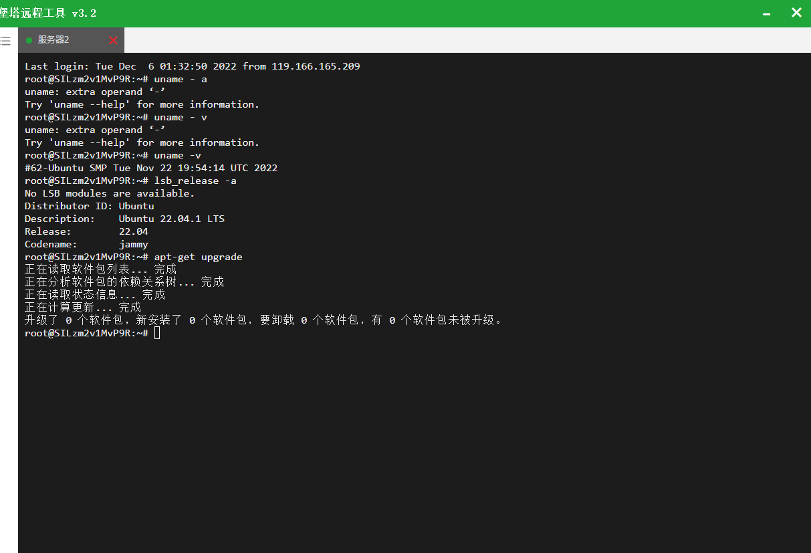Click the 正在读取软件包列表 line
The width and height of the screenshot is (811, 553).
pos(100,269)
